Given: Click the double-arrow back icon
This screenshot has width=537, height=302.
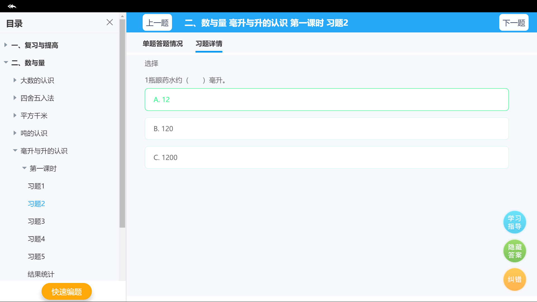Looking at the screenshot, I should pos(12,6).
